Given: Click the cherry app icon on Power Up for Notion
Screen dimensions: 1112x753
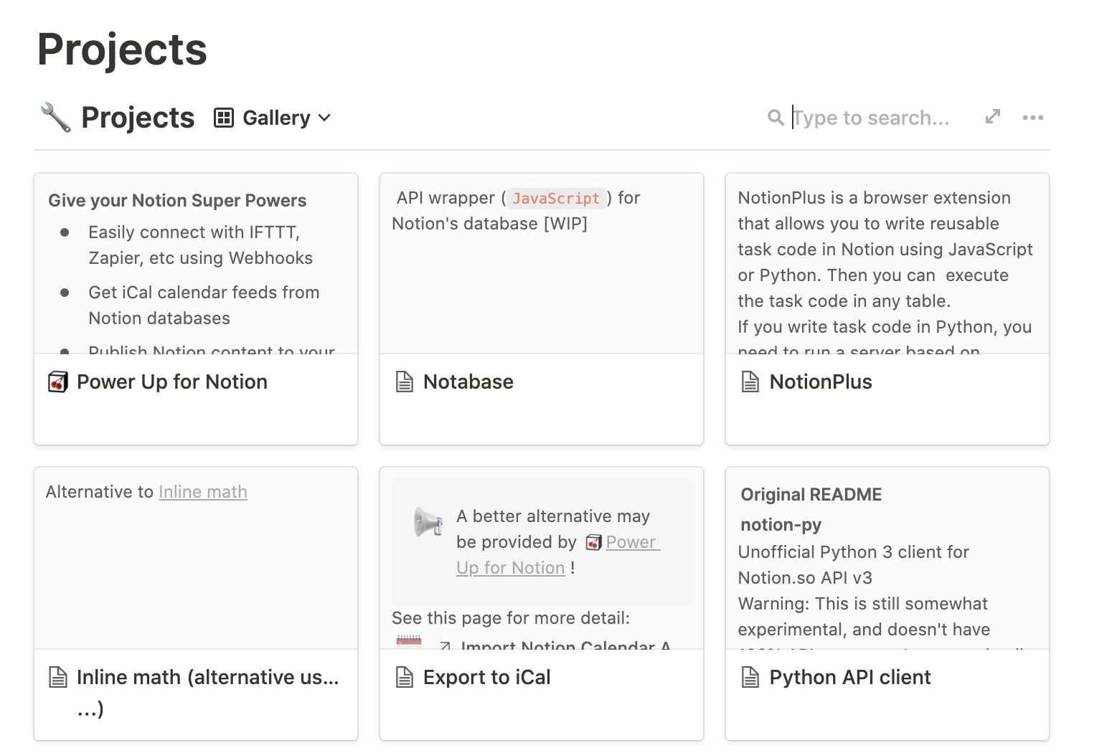Looking at the screenshot, I should click(x=59, y=382).
